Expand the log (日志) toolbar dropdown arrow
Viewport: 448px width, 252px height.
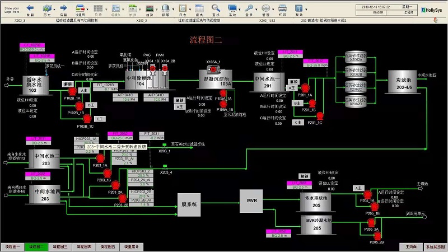click(x=190, y=9)
